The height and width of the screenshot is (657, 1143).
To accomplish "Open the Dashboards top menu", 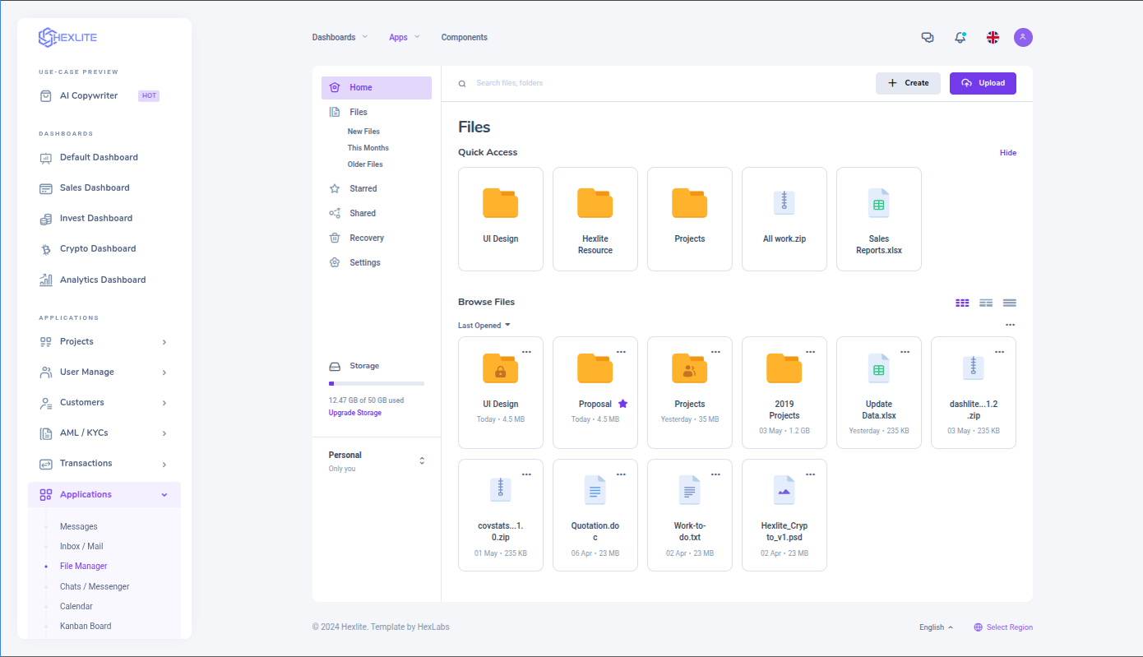I will point(340,37).
